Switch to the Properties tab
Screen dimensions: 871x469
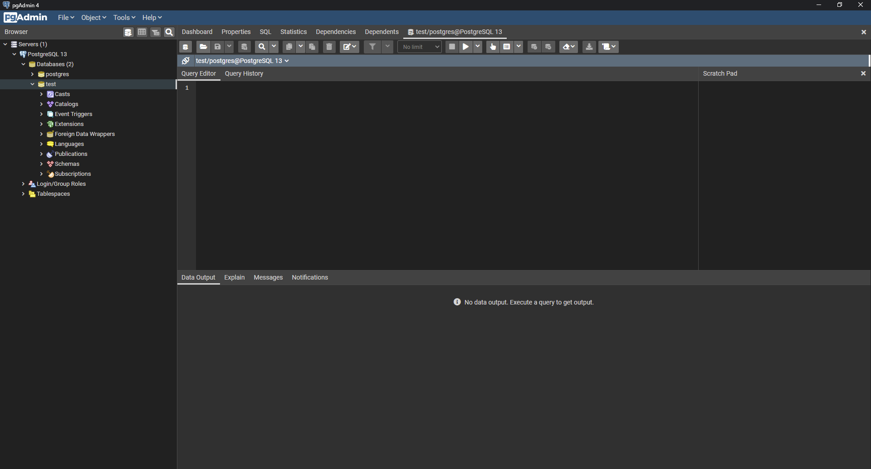[x=236, y=32]
